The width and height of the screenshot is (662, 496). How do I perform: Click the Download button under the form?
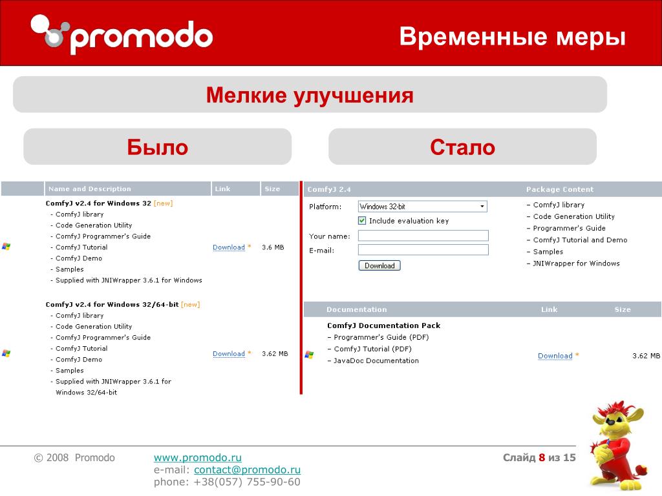[379, 265]
